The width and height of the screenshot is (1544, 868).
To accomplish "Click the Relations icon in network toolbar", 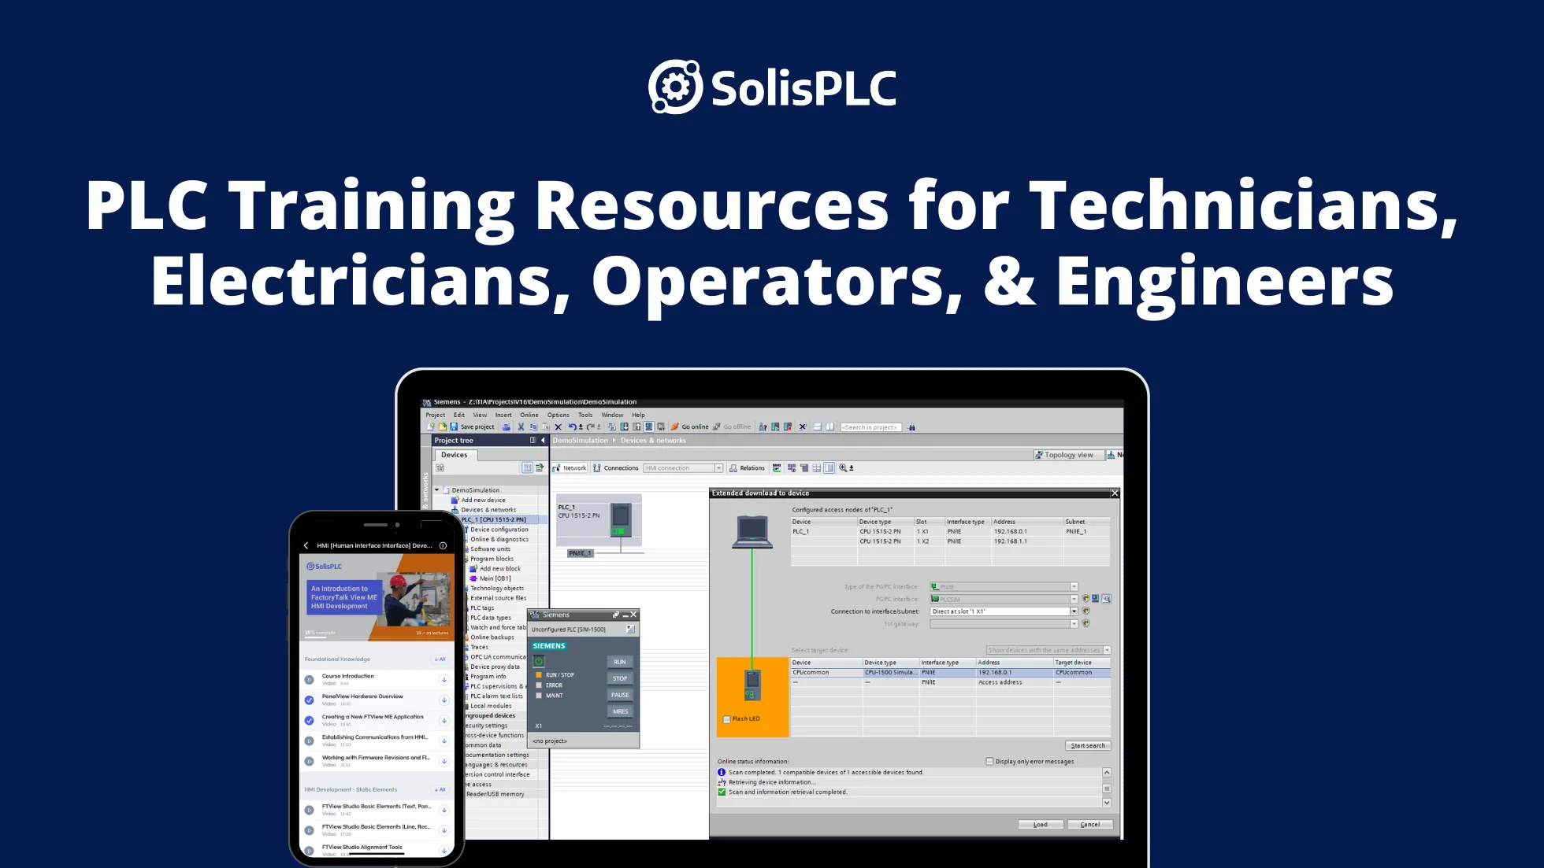I will [x=733, y=467].
